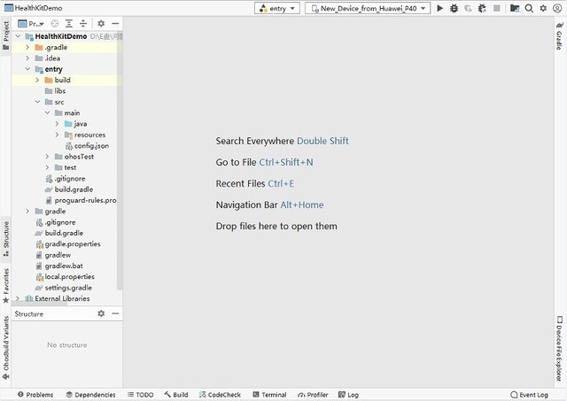Select gradle.properties file
The image size is (567, 401).
coord(68,243)
